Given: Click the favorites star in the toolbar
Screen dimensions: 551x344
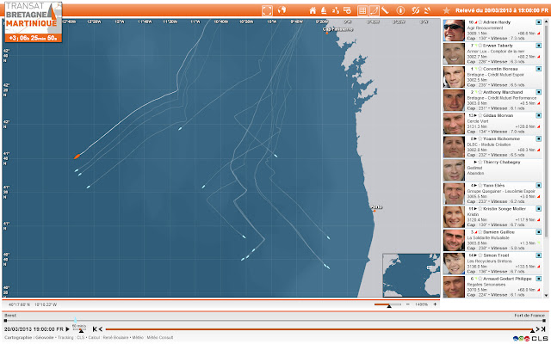Looking at the screenshot, I should (x=446, y=10).
